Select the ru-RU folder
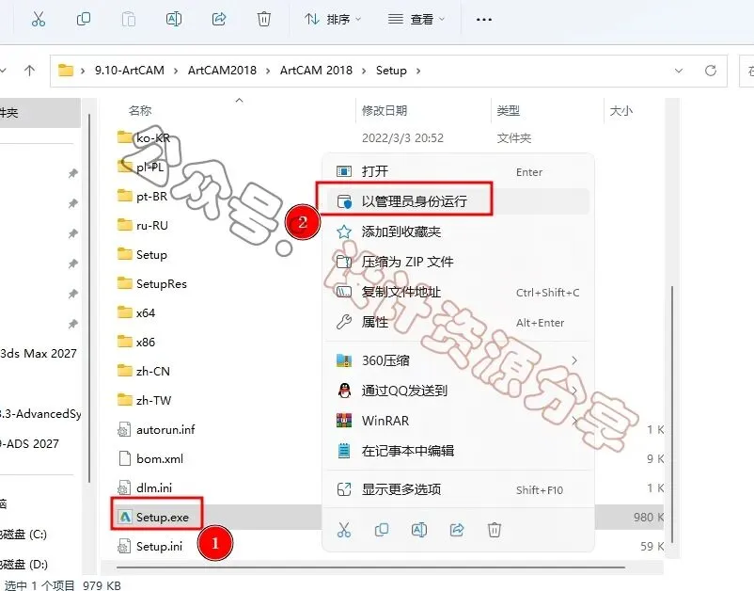This screenshot has height=591, width=754. [x=152, y=225]
